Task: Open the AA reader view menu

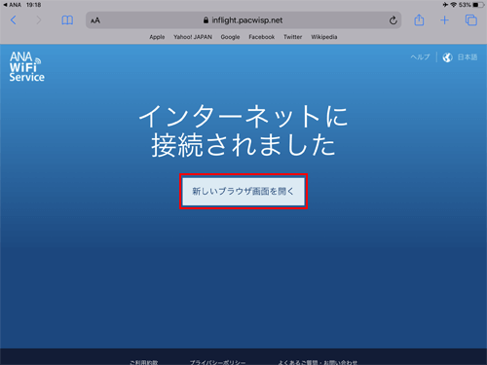Action: (x=95, y=20)
